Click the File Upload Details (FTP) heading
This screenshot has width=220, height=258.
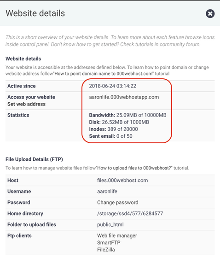[x=34, y=159]
